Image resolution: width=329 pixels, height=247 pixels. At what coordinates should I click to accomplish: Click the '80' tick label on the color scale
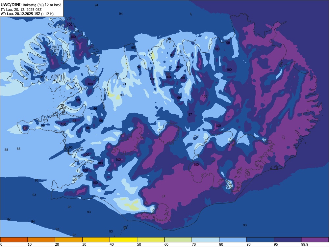[x=221, y=244]
